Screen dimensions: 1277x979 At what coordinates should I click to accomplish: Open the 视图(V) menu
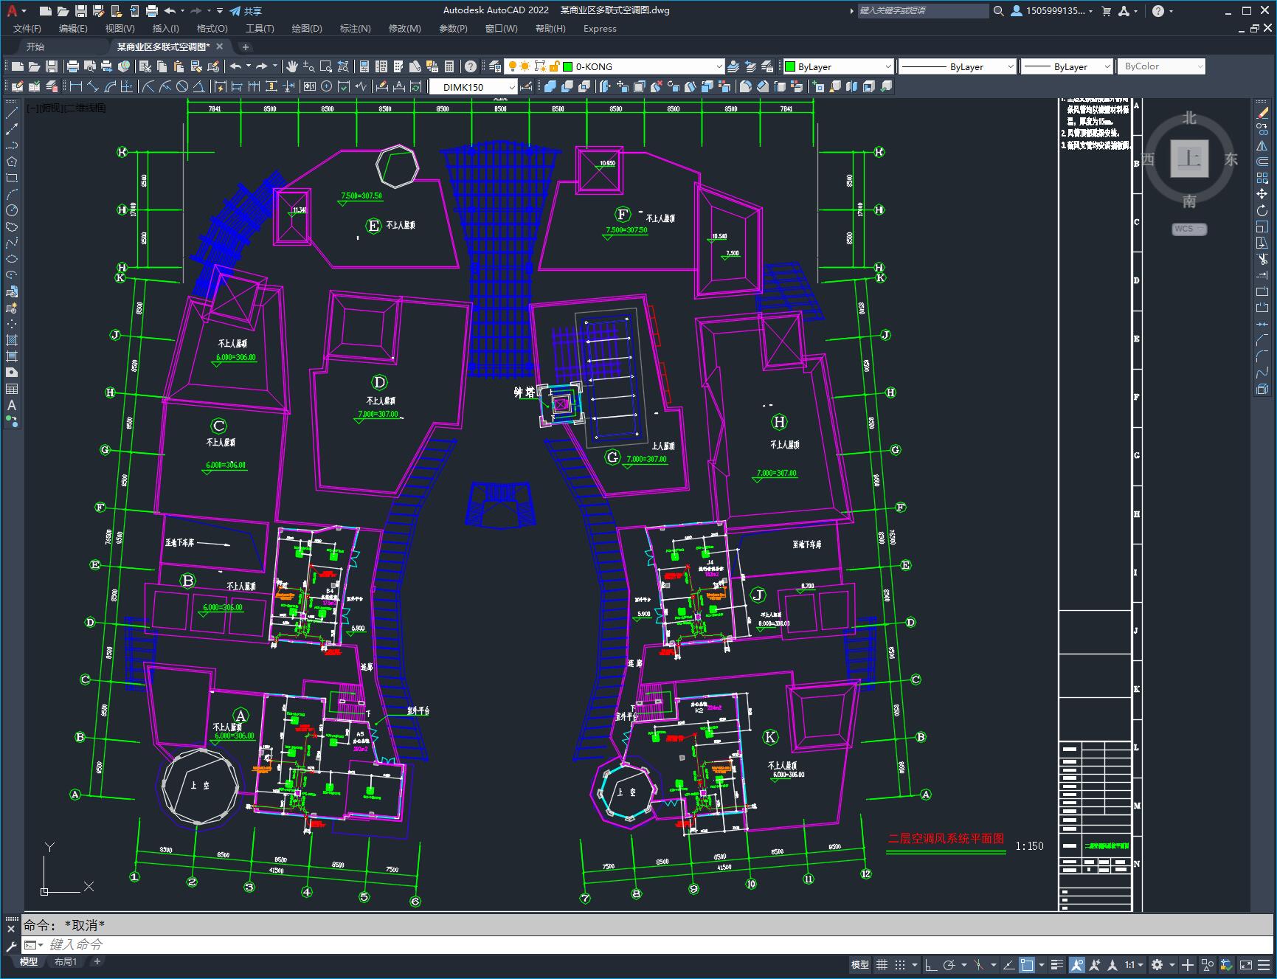[120, 29]
